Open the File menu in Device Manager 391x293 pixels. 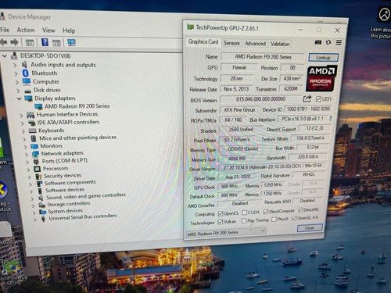5,30
